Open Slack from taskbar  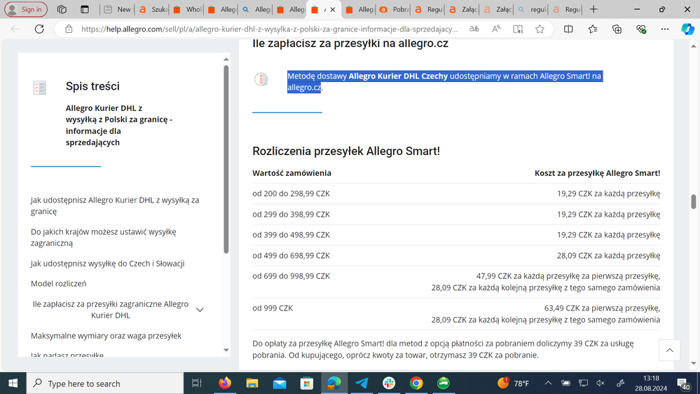(389, 383)
